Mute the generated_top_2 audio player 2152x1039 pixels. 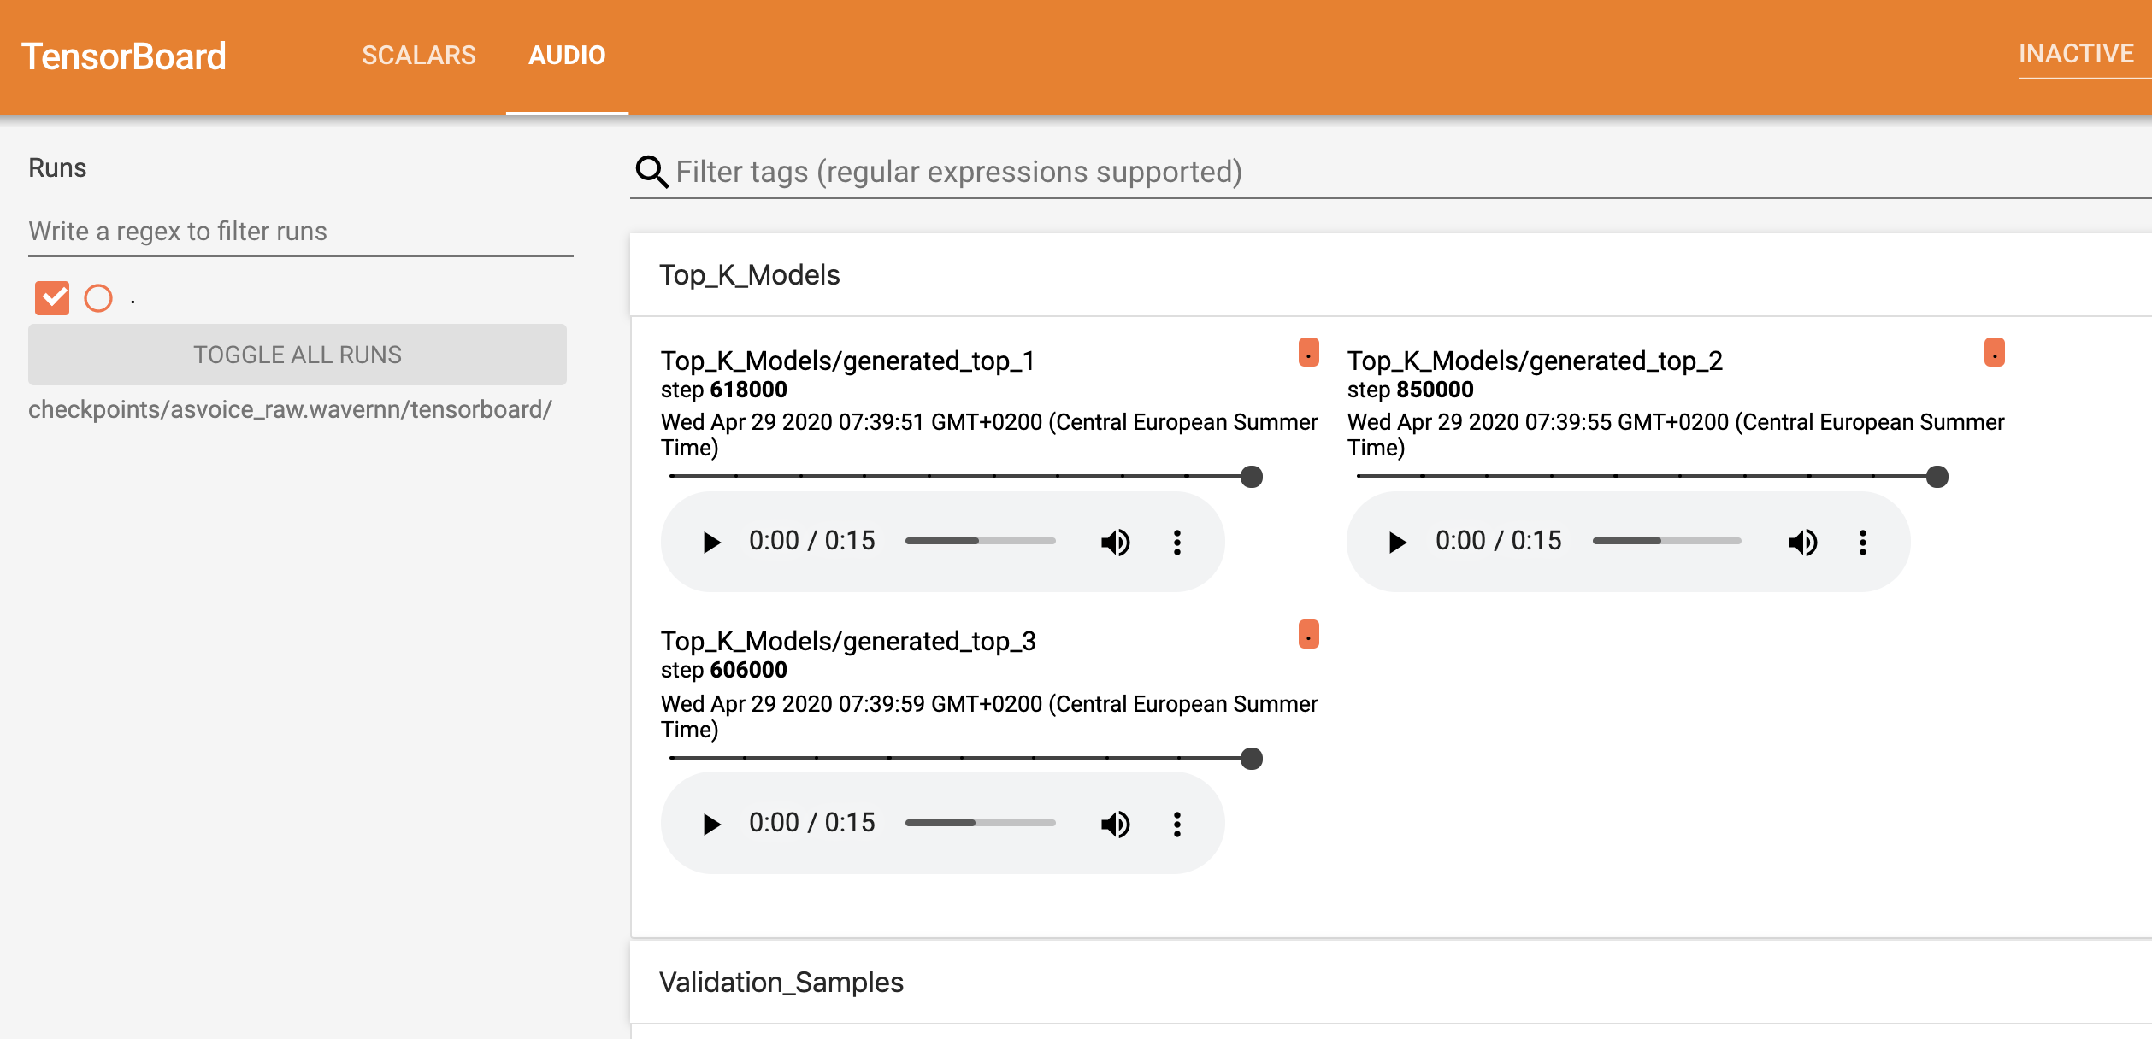(x=1802, y=542)
